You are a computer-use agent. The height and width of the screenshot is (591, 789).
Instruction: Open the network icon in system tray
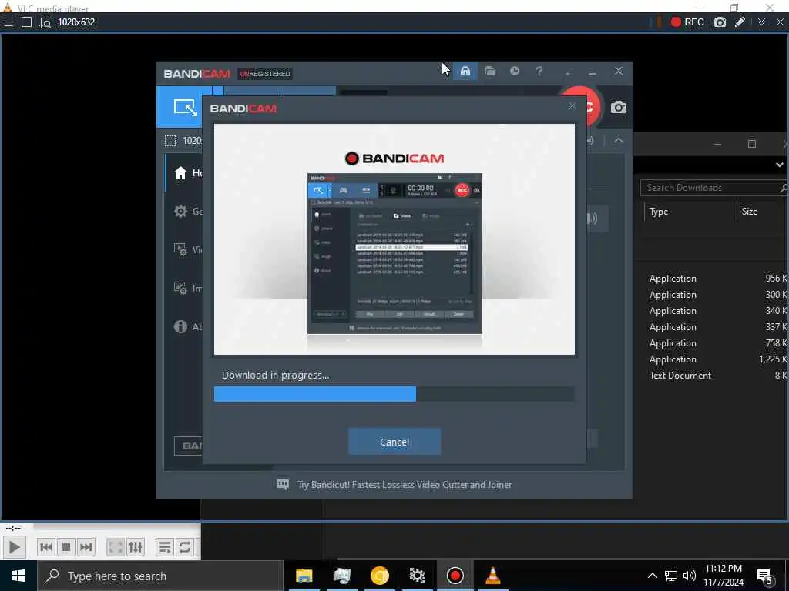(x=671, y=576)
